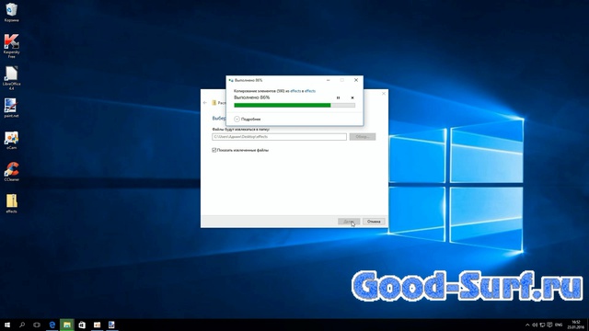Show hidden system tray icons
Image resolution: width=589 pixels, height=331 pixels.
point(527,325)
